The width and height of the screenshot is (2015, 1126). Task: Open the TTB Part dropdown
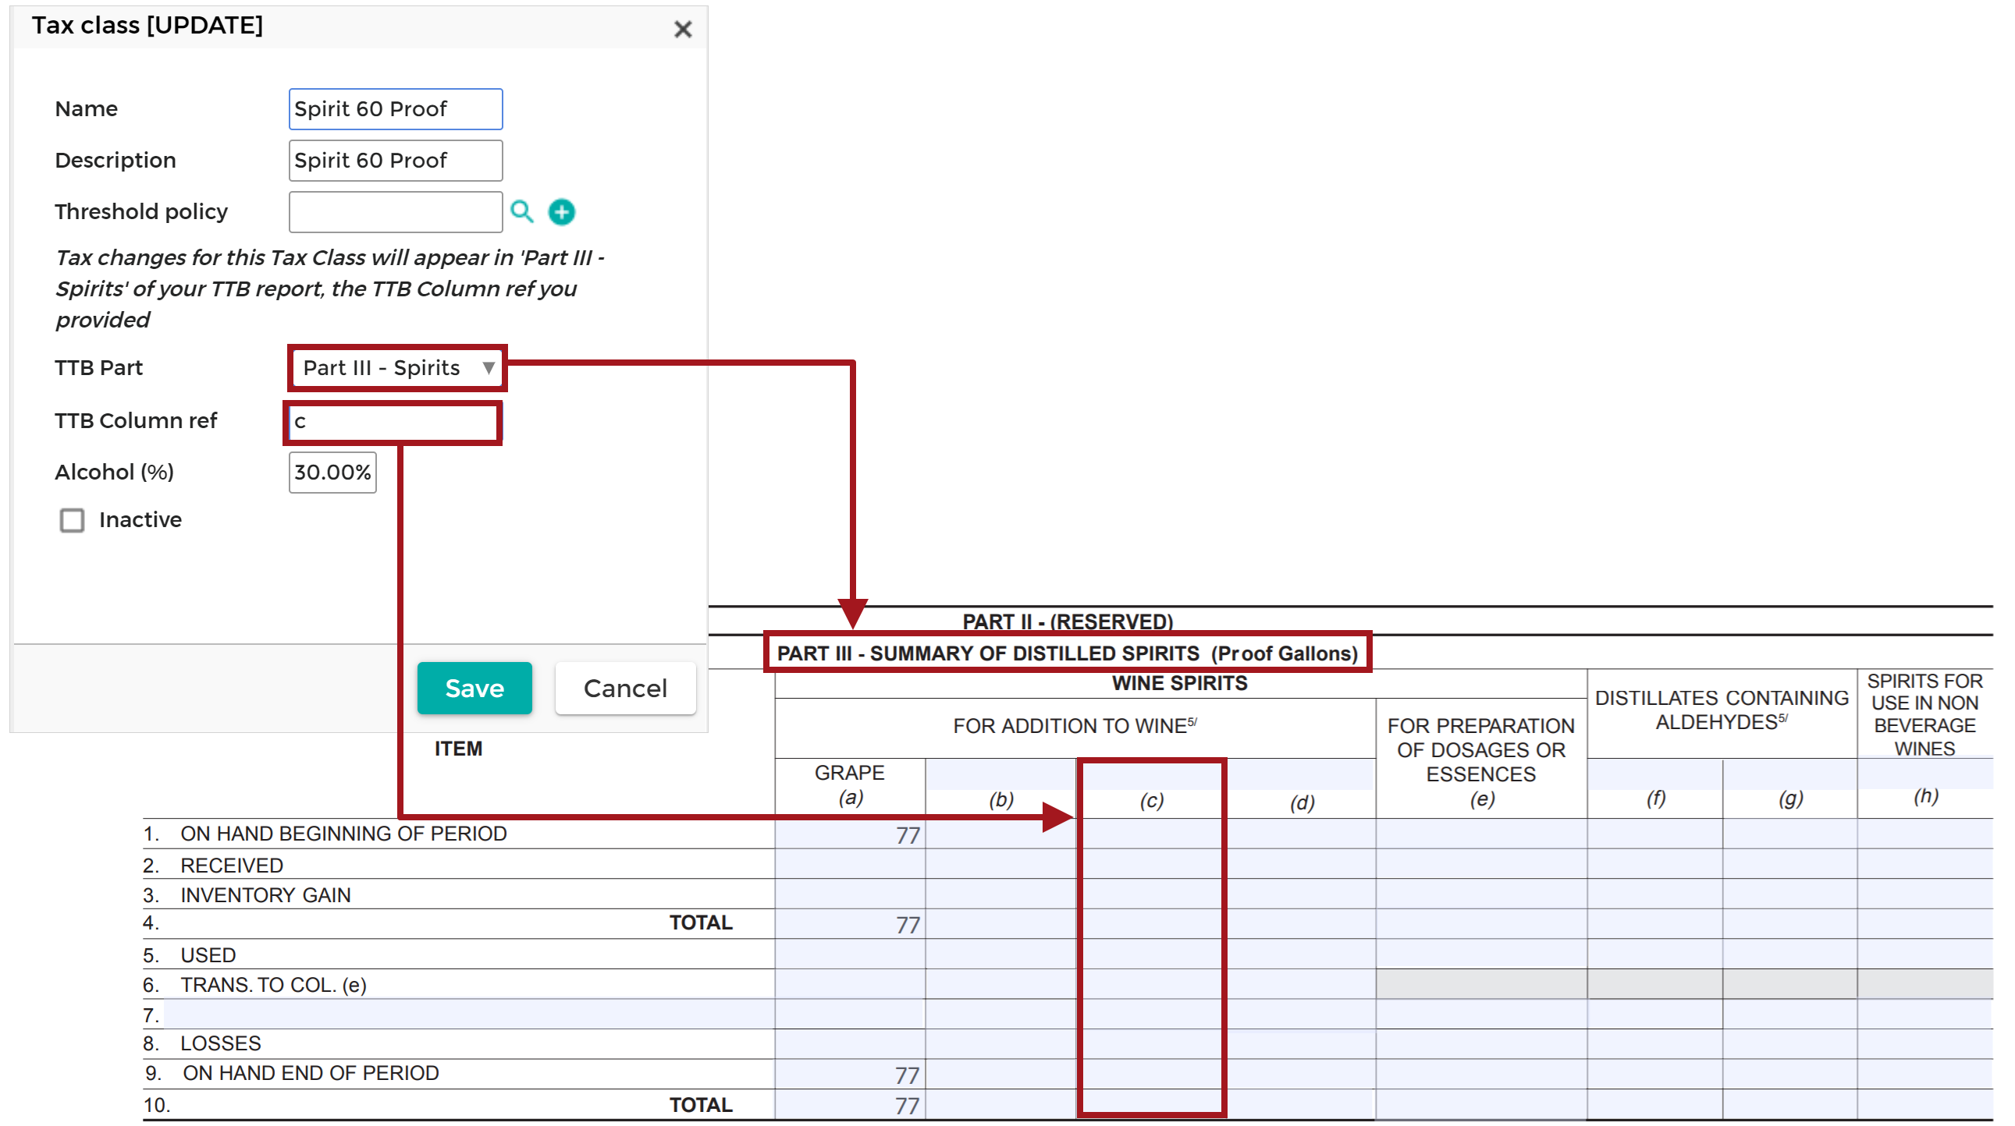[397, 368]
